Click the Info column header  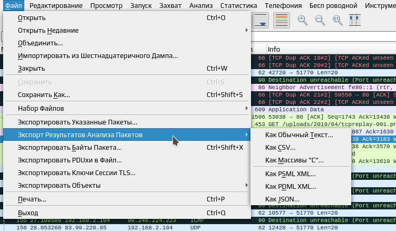[x=331, y=49]
